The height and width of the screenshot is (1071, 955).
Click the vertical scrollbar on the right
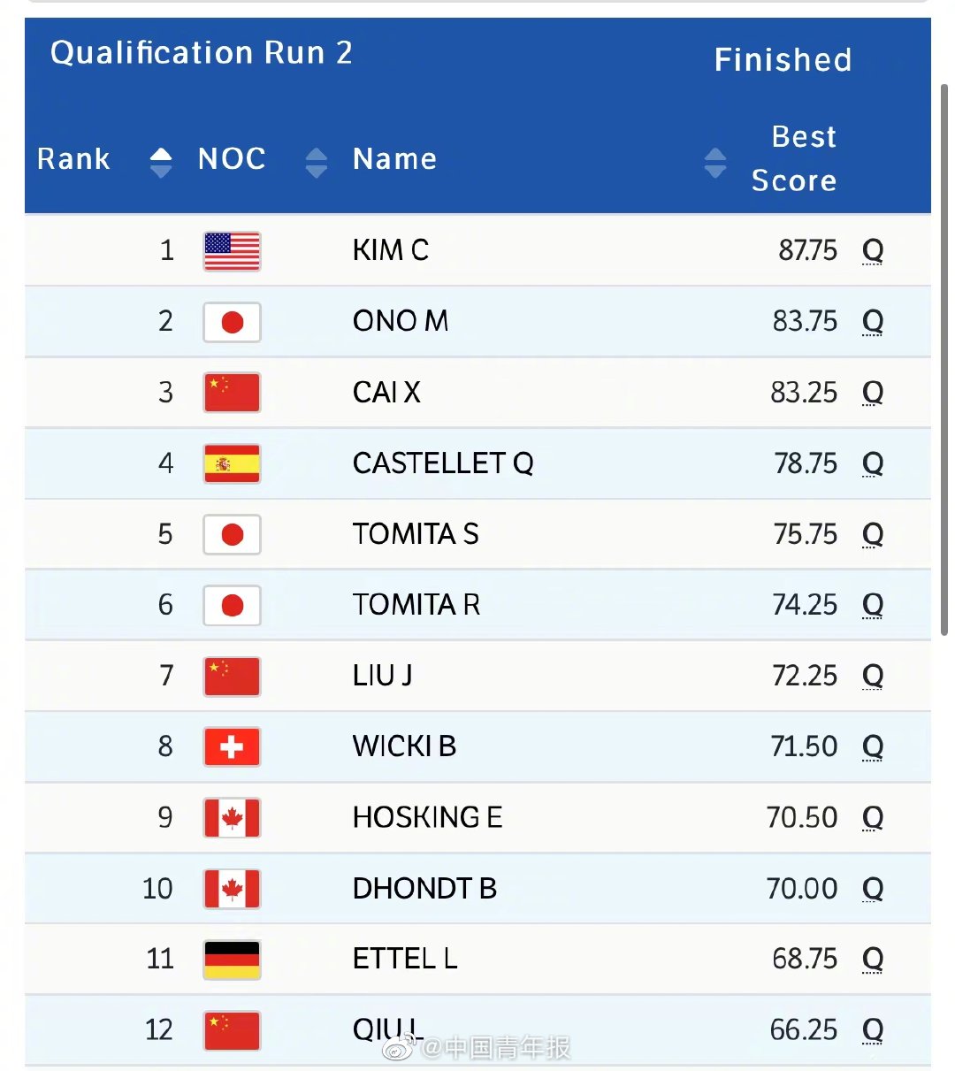[944, 354]
